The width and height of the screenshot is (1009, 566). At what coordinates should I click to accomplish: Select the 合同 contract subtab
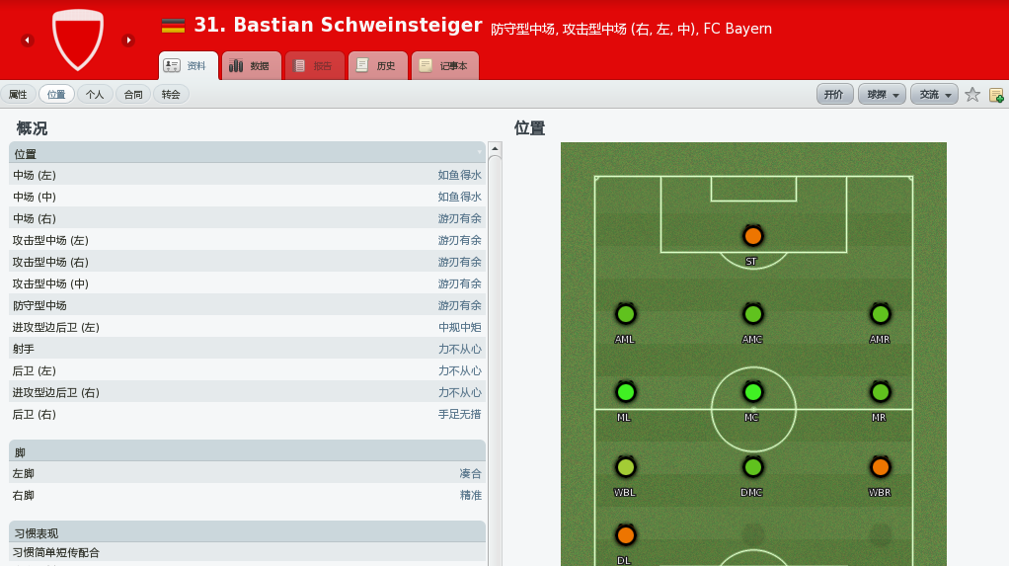point(133,95)
